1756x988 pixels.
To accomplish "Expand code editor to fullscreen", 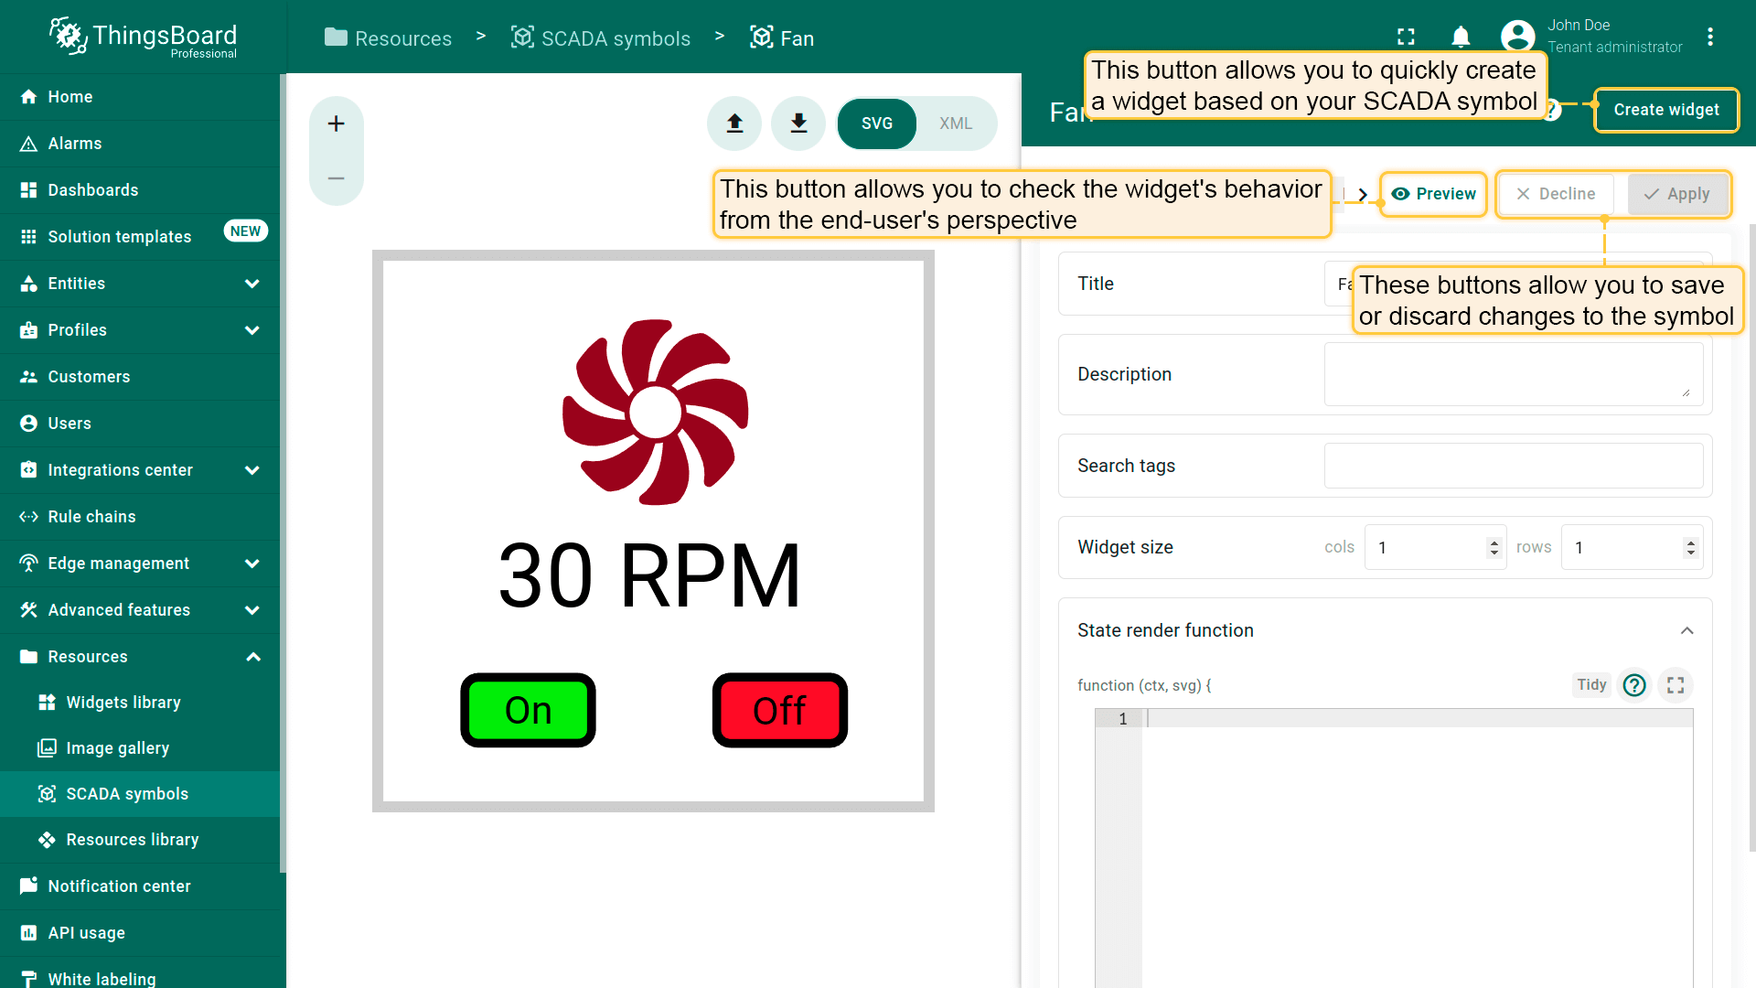I will pos(1676,685).
